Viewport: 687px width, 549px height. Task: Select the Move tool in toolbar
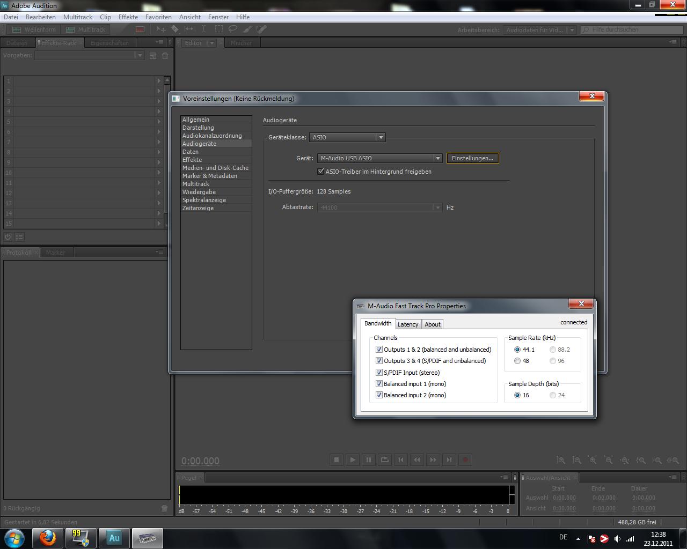[160, 29]
